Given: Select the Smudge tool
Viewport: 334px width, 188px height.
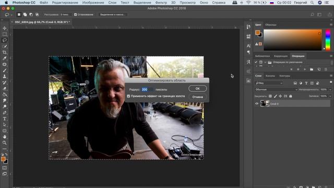Looking at the screenshot, I should (x=5, y=100).
